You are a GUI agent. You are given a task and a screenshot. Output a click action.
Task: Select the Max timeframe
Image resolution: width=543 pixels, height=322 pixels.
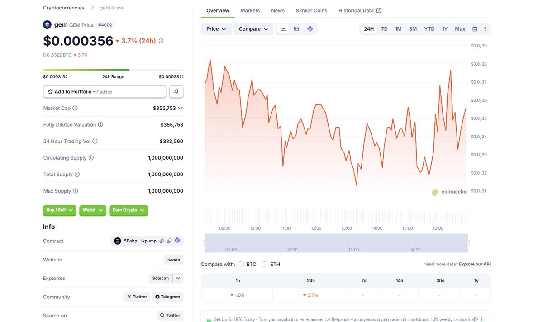[460, 29]
